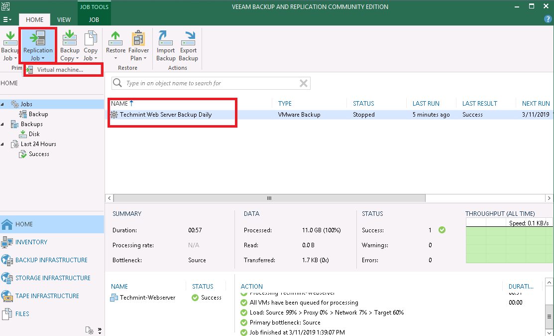Image resolution: width=554 pixels, height=336 pixels.
Task: Expand the Restore dropdown
Action: point(115,58)
